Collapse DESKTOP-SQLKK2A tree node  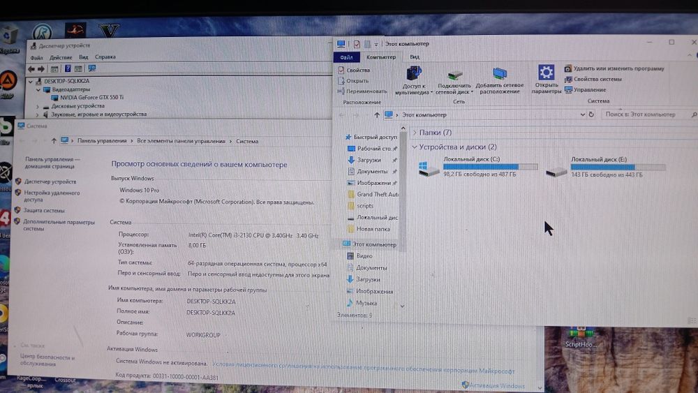pyautogui.click(x=30, y=82)
